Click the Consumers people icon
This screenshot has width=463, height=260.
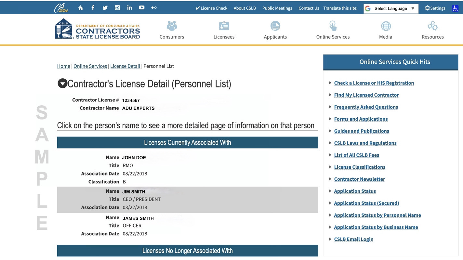click(172, 26)
